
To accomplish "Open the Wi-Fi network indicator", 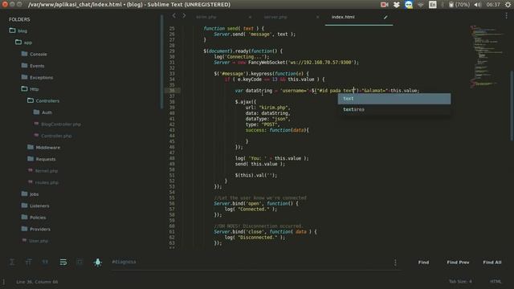I will coord(421,5).
